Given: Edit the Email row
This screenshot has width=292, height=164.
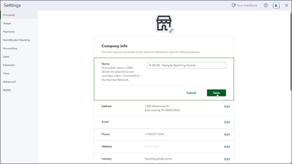Looking at the screenshot, I should coord(227,122).
